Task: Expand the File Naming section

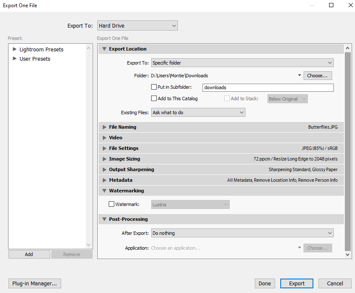Action: [104, 127]
